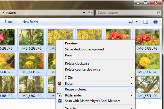This screenshot has width=164, height=109.
Task: Click the Malwarebytes icon in menu
Action: [x=60, y=101]
